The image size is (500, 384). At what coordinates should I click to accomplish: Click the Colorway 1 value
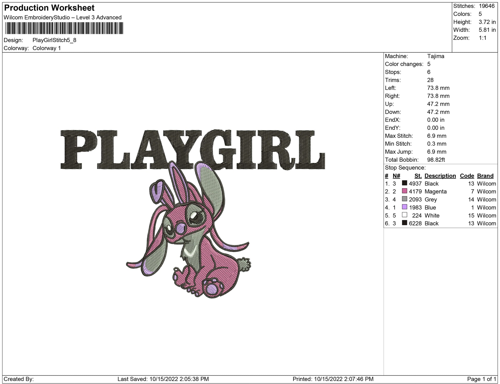pos(47,48)
